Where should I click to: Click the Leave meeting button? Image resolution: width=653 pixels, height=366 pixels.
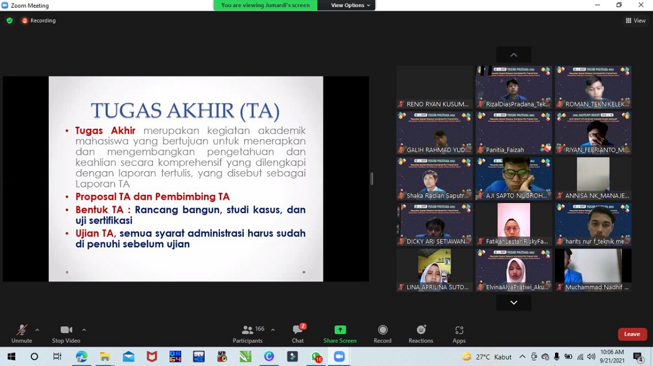click(632, 334)
